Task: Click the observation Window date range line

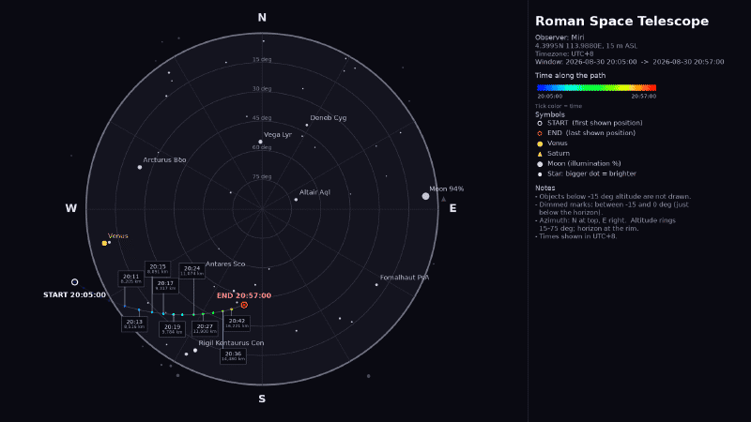Action: point(629,62)
